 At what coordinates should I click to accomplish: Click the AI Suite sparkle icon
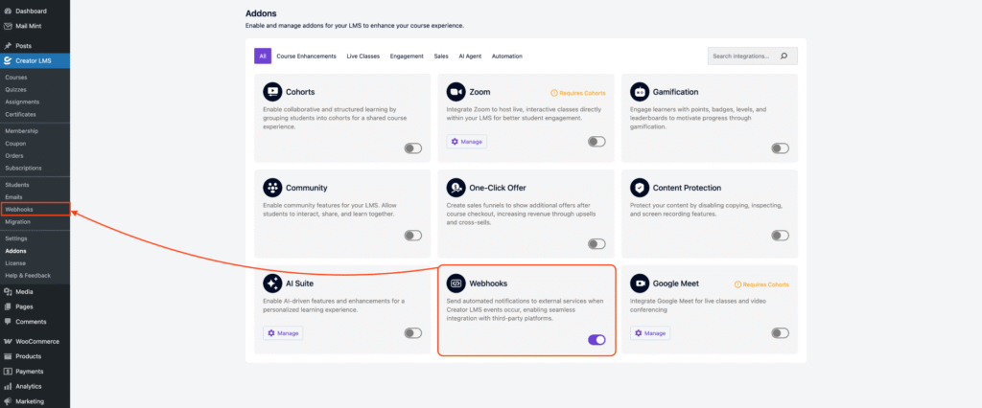pos(272,283)
